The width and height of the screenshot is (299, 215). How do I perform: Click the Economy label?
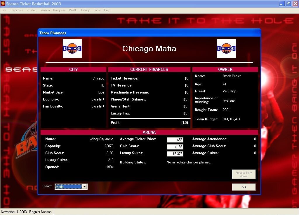[x=51, y=99]
